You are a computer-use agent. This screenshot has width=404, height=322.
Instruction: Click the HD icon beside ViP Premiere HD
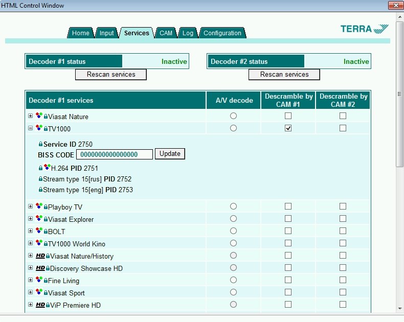tap(40, 305)
